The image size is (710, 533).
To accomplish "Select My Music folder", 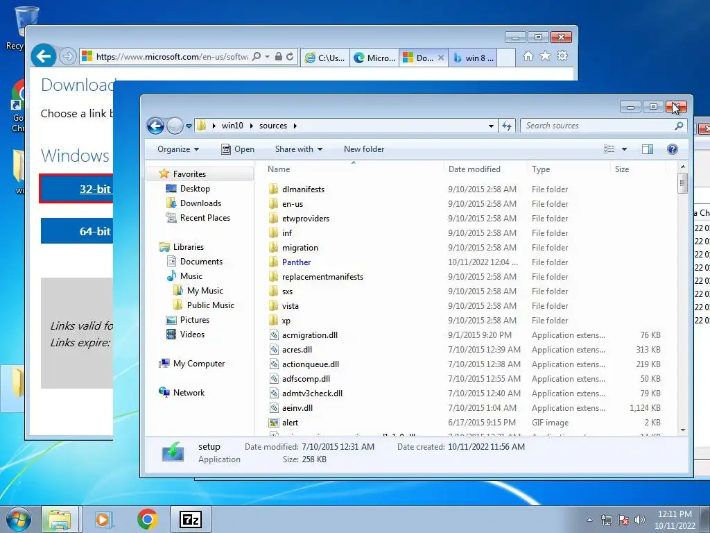I will pos(205,291).
